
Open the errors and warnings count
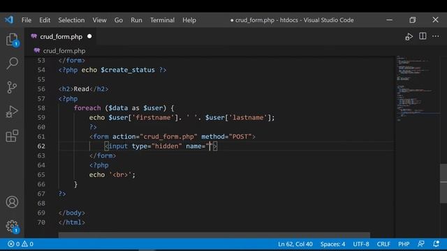[20, 244]
